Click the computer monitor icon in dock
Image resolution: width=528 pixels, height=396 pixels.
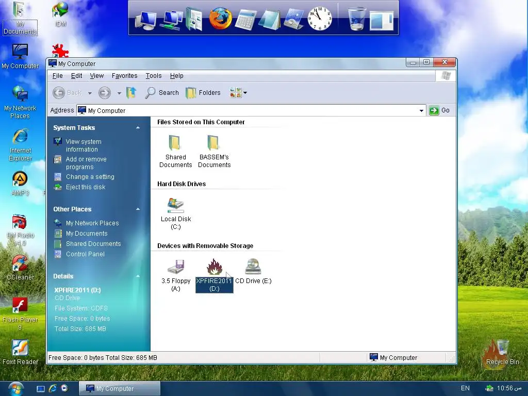[x=145, y=20]
